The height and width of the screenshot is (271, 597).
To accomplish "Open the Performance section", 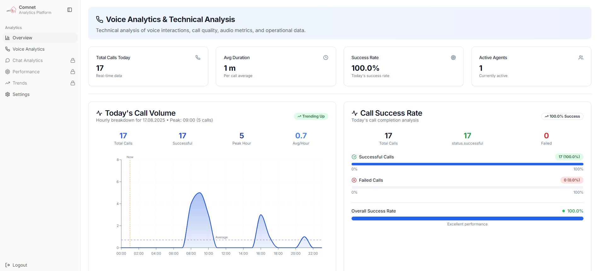I will pyautogui.click(x=26, y=72).
